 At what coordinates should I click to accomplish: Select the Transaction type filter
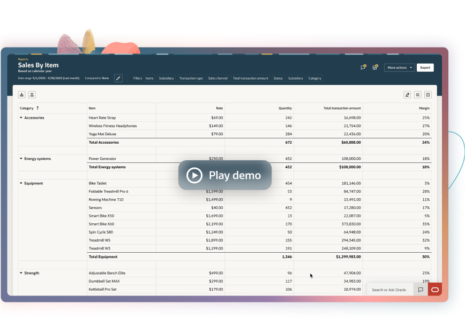tap(191, 79)
